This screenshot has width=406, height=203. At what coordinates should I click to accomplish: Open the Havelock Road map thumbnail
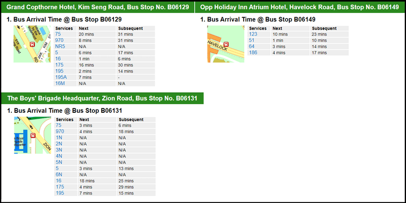[x=226, y=44]
